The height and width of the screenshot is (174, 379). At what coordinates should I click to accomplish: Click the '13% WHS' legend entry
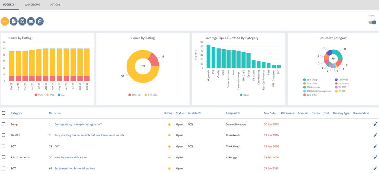(341, 79)
